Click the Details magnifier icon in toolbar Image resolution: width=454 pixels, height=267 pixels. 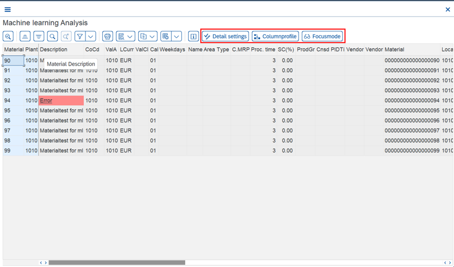click(8, 37)
